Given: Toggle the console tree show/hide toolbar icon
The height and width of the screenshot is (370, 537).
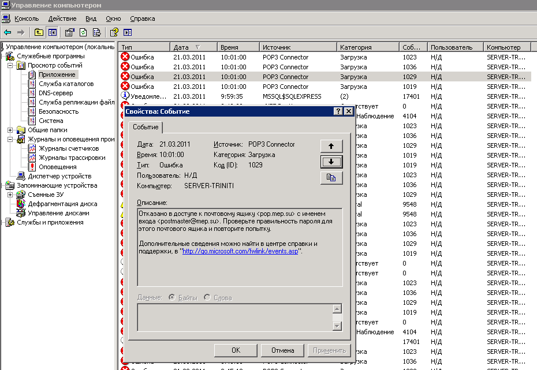Looking at the screenshot, I should 53,32.
